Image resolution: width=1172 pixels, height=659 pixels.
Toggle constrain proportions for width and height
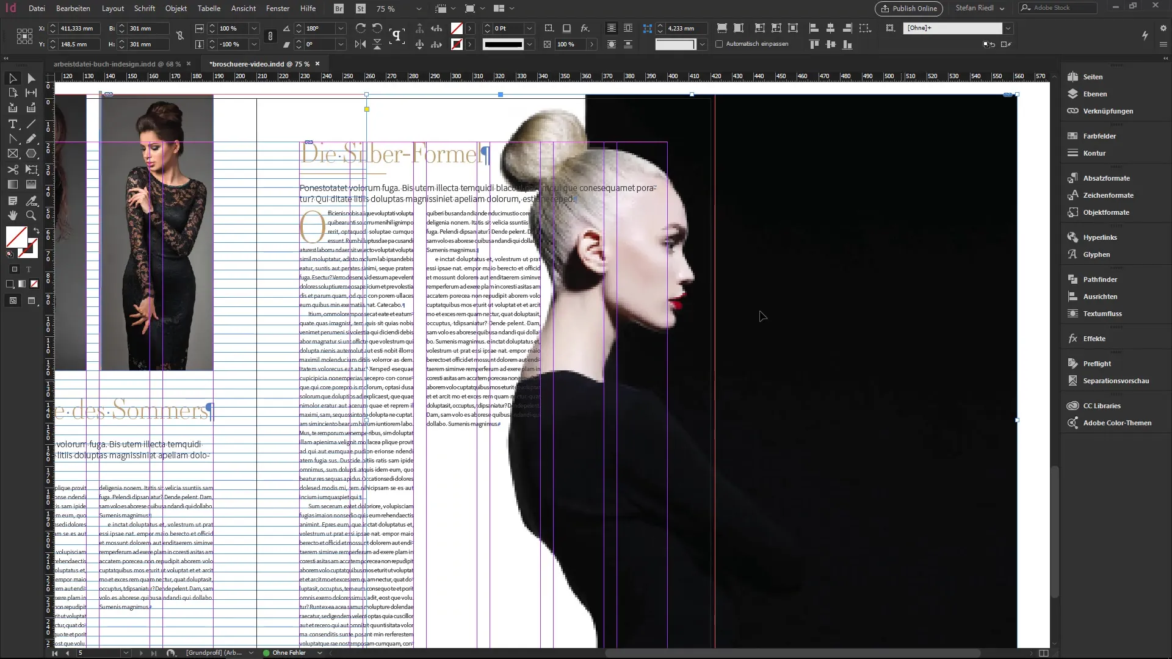pos(180,36)
